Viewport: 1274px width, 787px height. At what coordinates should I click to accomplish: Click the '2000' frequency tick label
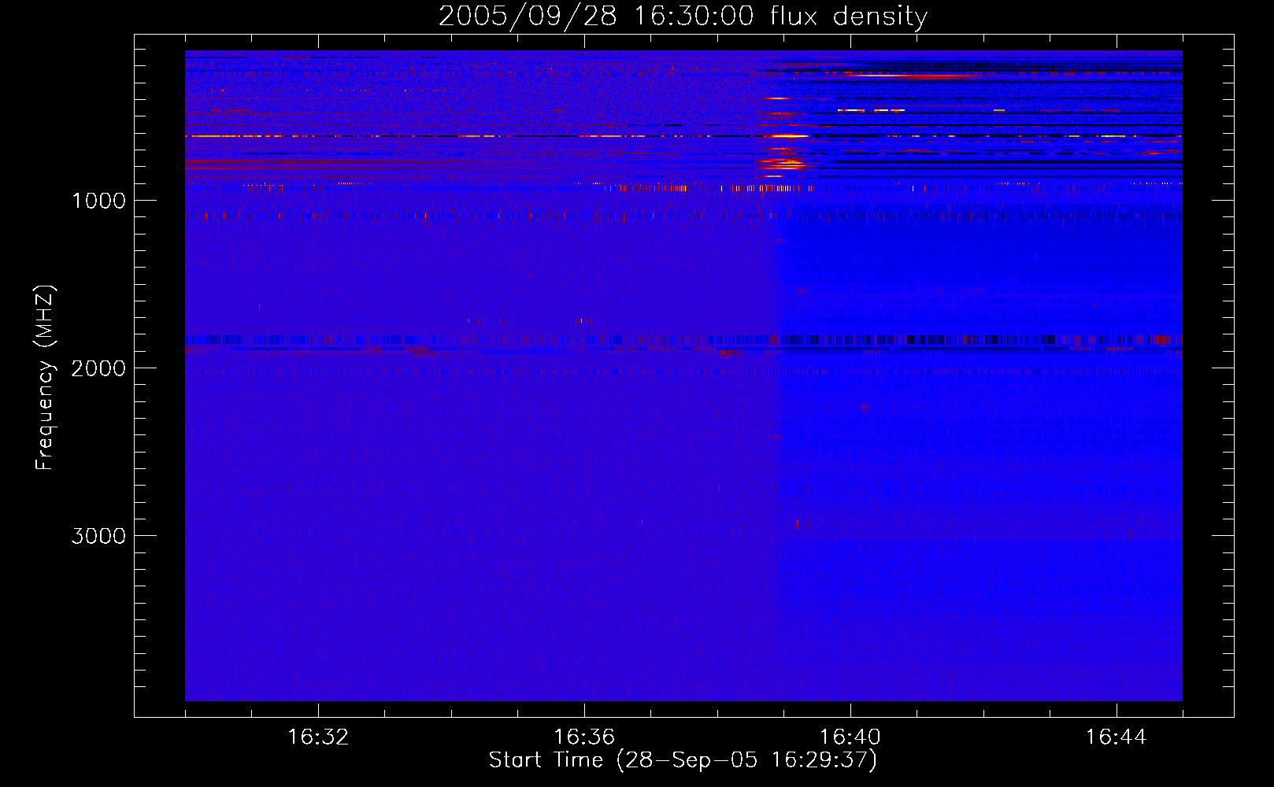98,368
